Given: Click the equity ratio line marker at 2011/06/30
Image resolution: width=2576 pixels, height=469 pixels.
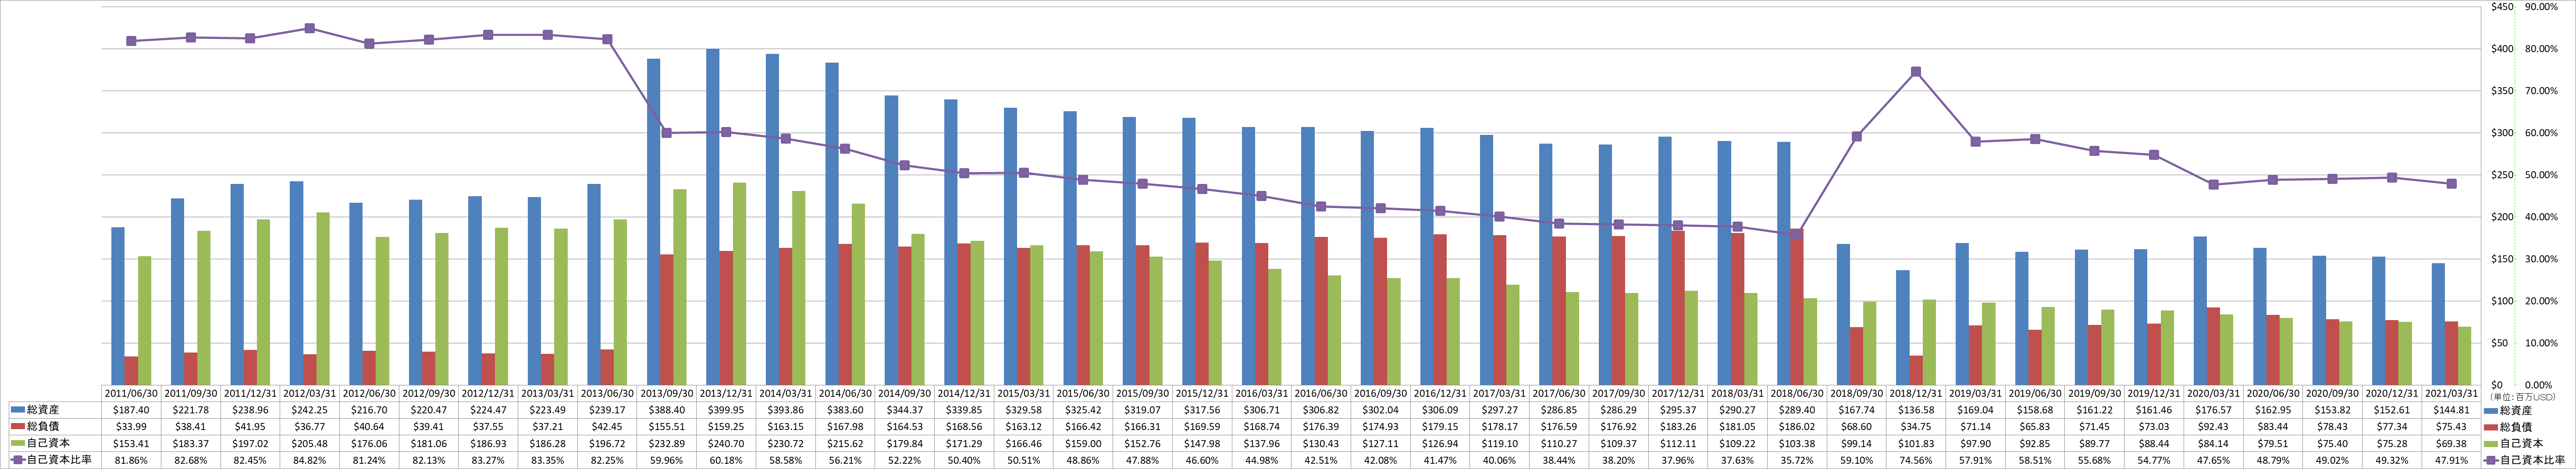Looking at the screenshot, I should point(132,41).
